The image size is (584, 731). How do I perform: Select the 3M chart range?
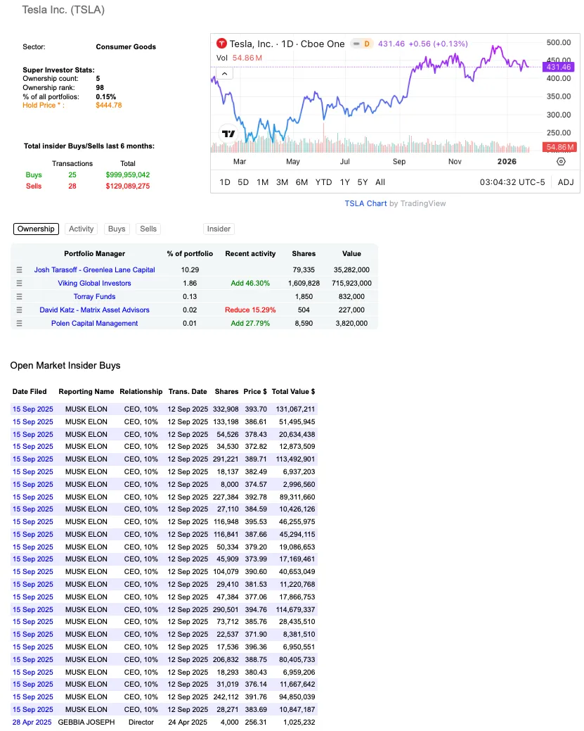[x=283, y=182]
